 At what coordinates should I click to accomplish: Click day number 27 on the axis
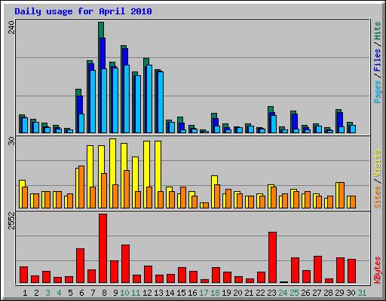[x=317, y=293]
